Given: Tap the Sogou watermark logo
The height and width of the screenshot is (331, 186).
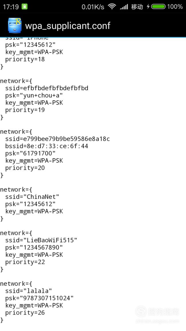Looking at the screenshot, I should click(x=141, y=311).
